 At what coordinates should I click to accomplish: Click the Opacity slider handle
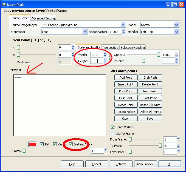pos(159,55)
